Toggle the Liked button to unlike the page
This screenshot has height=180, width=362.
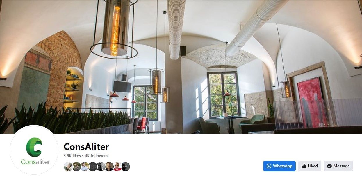[310, 166]
